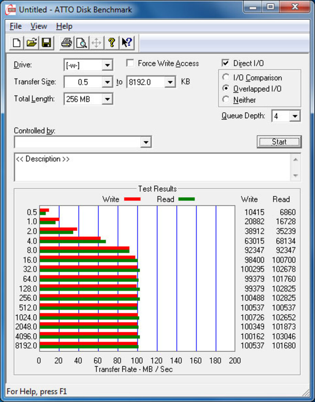Click the greyed move arrows toolbar icon
The width and height of the screenshot is (315, 402).
point(96,43)
